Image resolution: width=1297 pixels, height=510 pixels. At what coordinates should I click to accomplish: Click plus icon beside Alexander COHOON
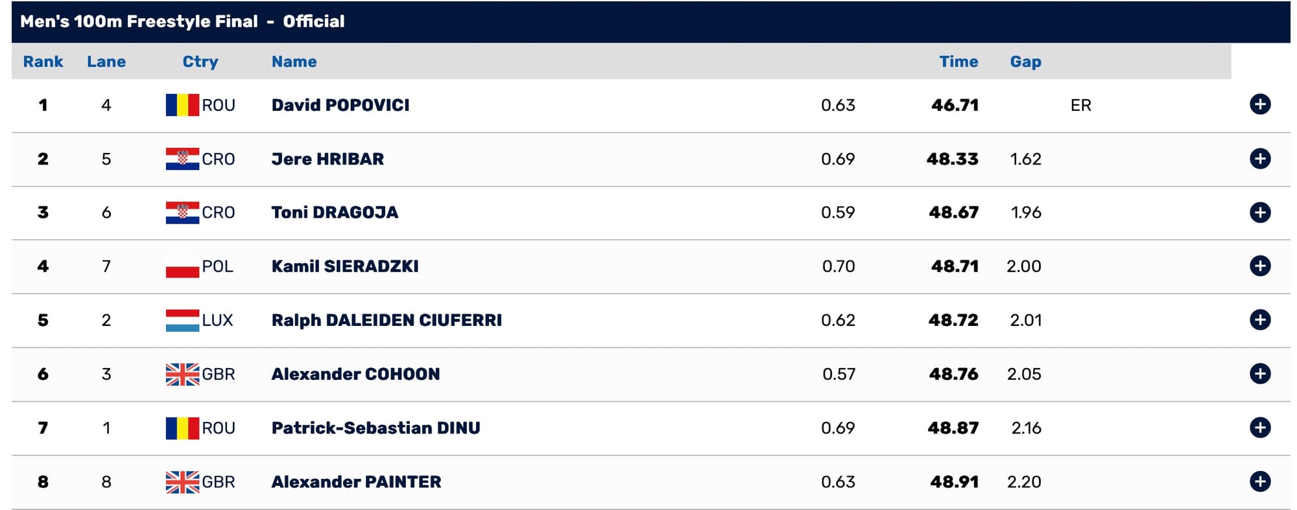coord(1259,373)
